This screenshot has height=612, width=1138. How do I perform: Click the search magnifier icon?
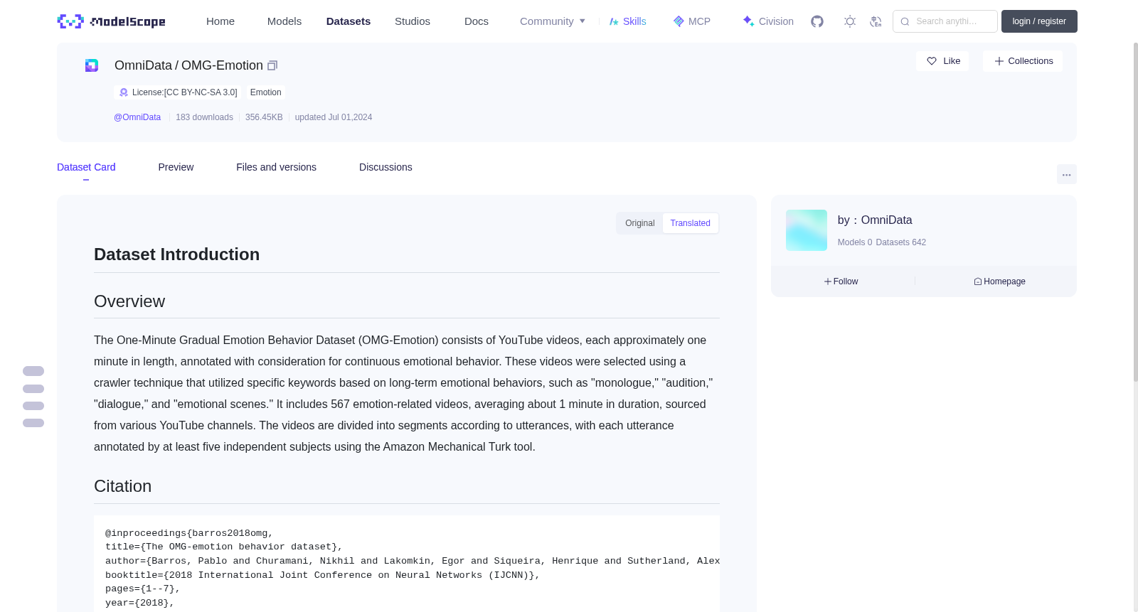905,21
